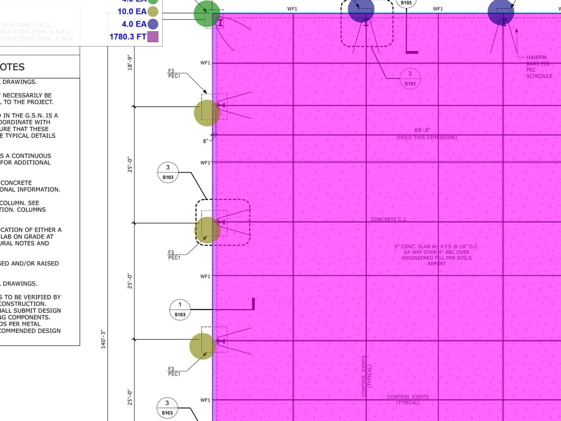Select the "(HOLD THIS DIMENSION)" note
The height and width of the screenshot is (421, 561).
tap(427, 138)
